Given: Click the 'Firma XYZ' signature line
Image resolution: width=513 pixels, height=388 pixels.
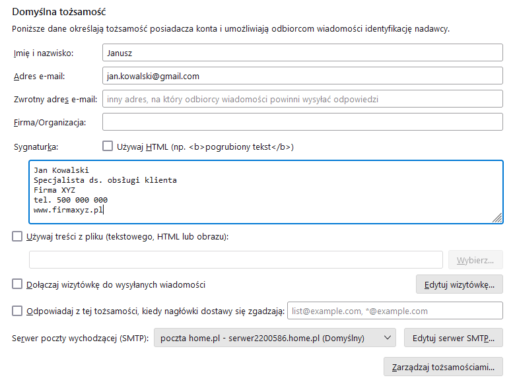Looking at the screenshot, I should pos(54,190).
